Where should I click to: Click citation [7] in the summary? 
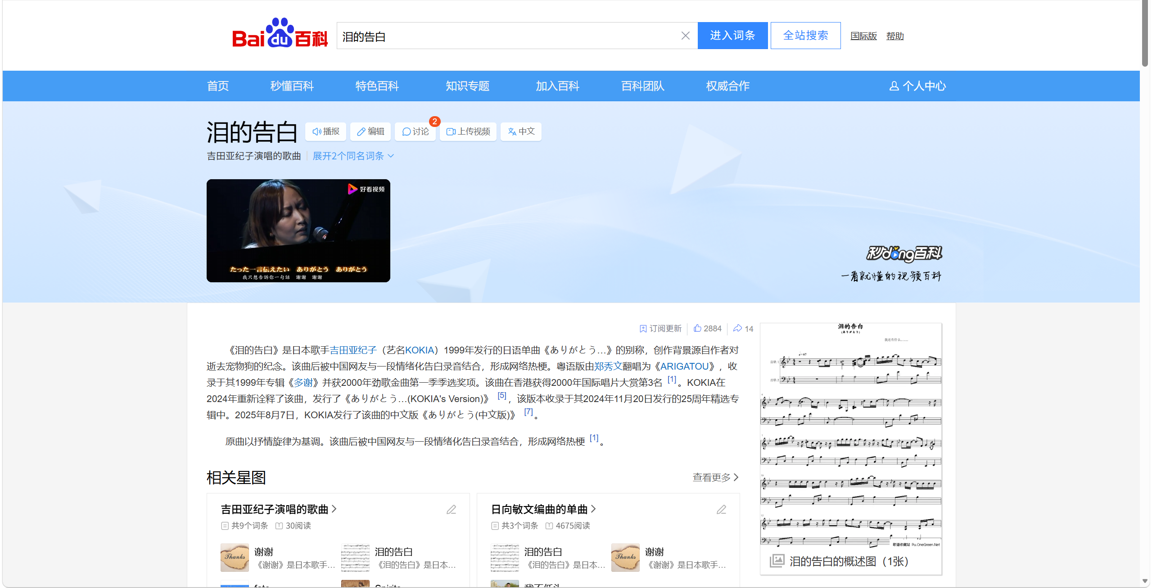tap(528, 412)
